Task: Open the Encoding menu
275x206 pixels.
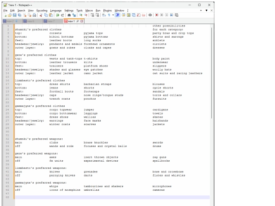Action: (x=42, y=11)
